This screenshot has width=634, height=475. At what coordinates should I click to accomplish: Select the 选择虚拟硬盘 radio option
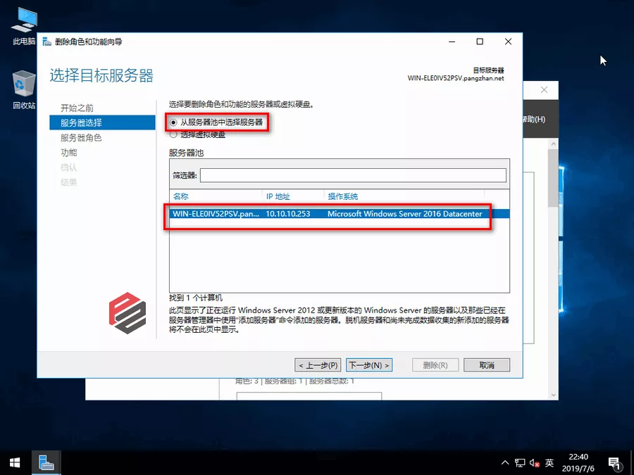click(x=174, y=134)
